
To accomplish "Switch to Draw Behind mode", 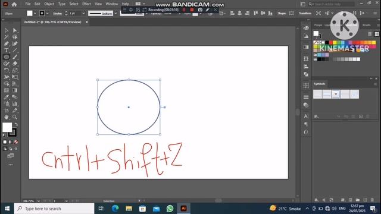I will pyautogui.click(x=11, y=149).
